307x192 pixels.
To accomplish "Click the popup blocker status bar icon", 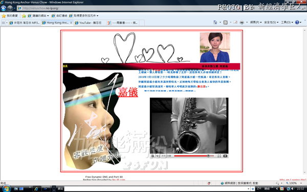I will pos(209,183).
